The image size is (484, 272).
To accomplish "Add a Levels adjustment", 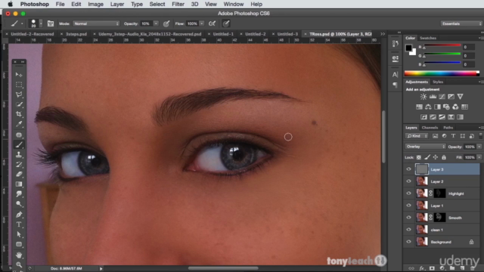I will point(433,97).
